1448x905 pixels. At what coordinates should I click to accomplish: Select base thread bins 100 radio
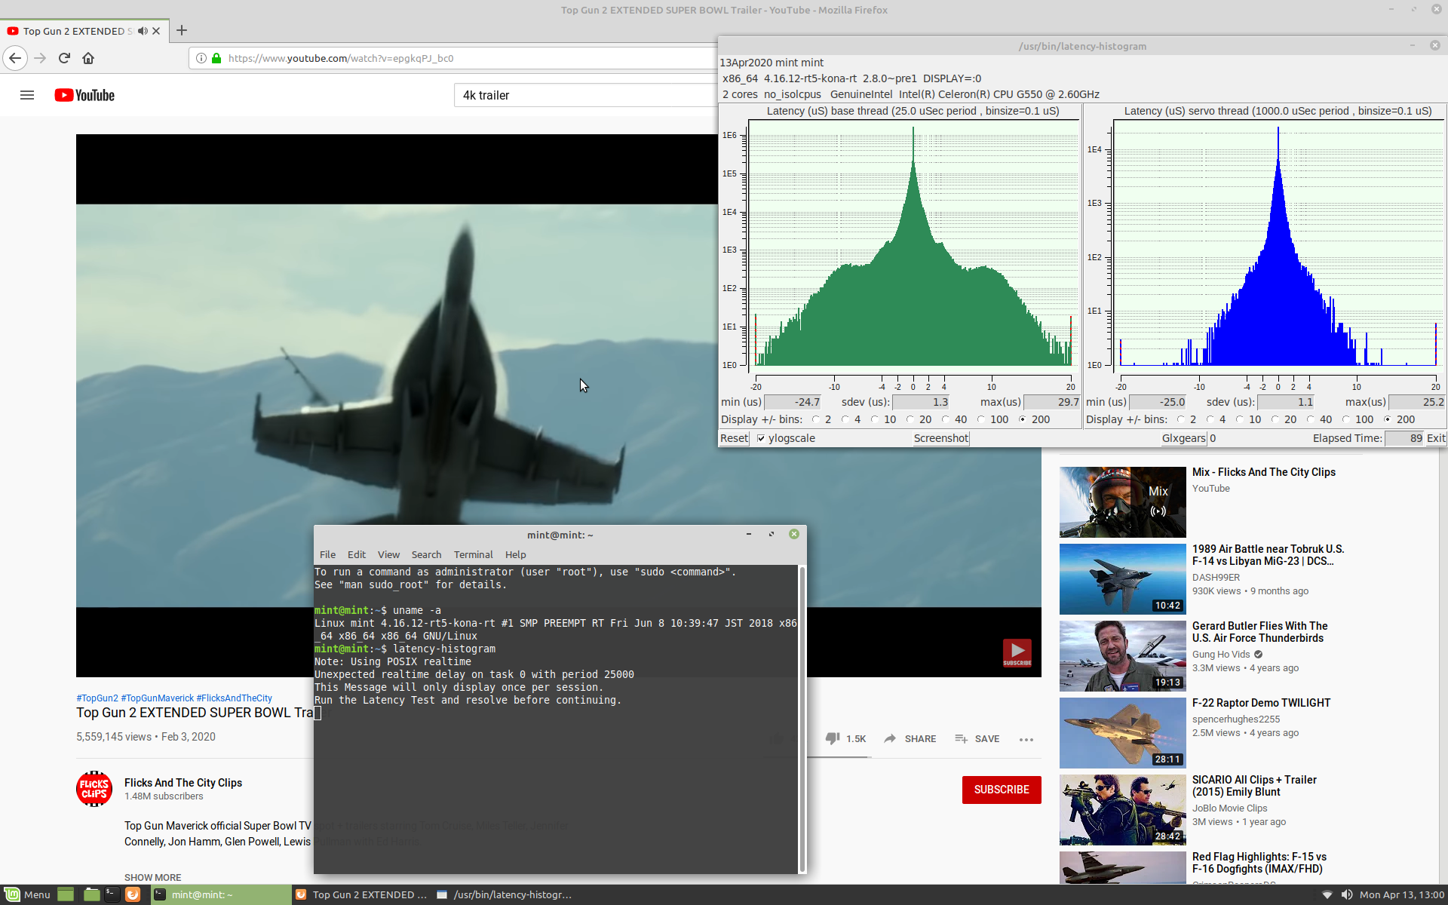[x=981, y=419]
